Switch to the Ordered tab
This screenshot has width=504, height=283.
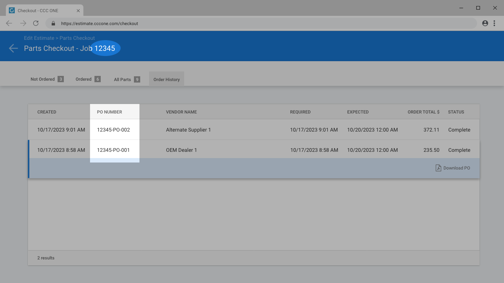tap(88, 79)
